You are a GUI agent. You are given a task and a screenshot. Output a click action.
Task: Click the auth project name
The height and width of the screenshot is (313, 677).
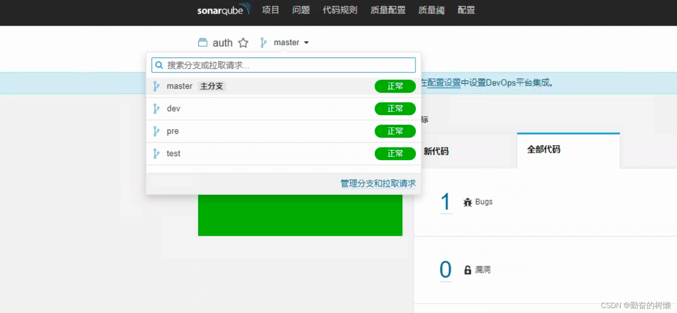(x=222, y=43)
